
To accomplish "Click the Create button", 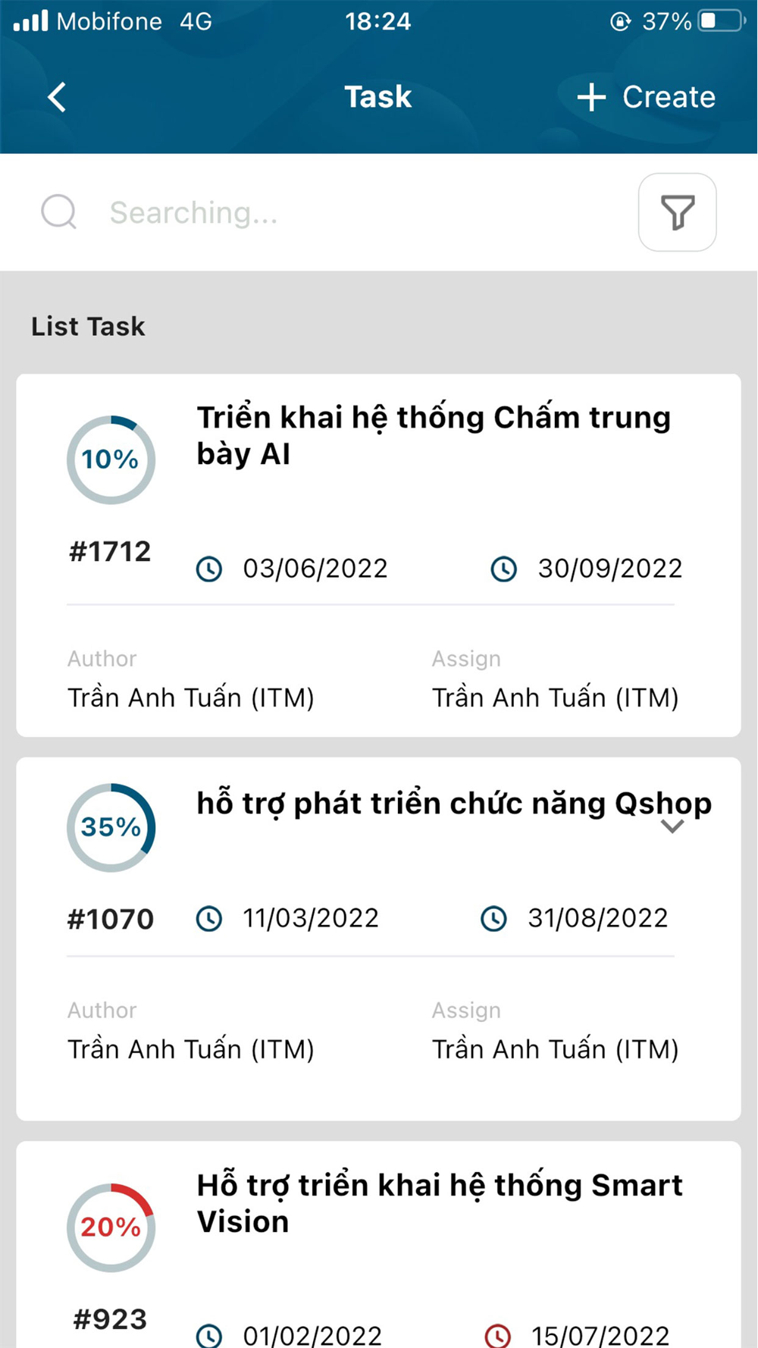I will coord(646,97).
